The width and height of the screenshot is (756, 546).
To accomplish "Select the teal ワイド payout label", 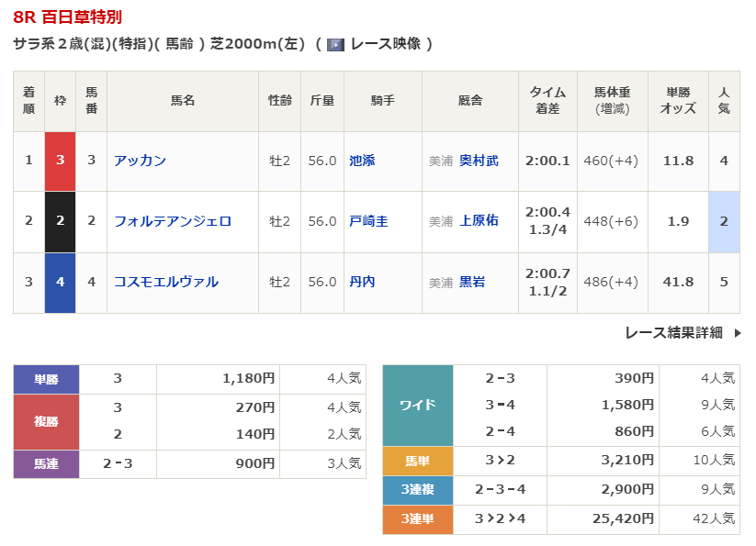I will (x=417, y=405).
